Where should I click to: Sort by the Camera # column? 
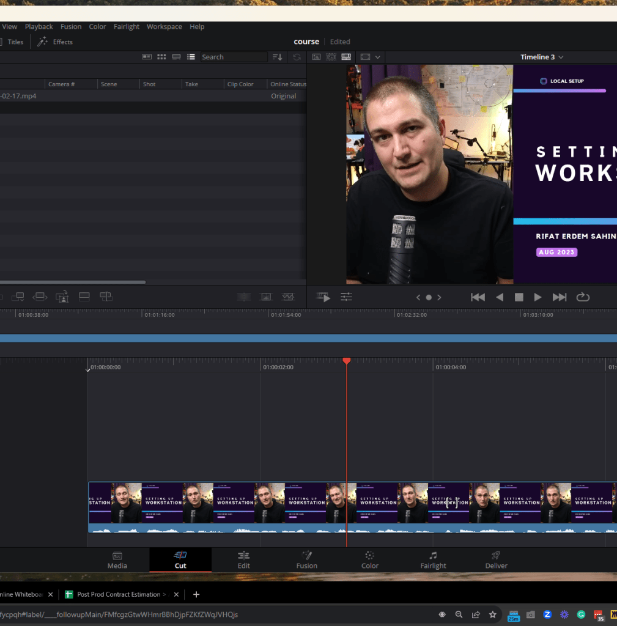(x=71, y=84)
